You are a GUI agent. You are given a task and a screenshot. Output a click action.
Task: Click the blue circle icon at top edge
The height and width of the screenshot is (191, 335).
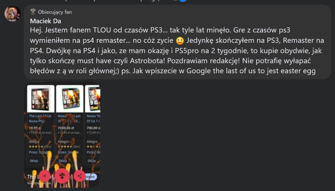point(183,1)
